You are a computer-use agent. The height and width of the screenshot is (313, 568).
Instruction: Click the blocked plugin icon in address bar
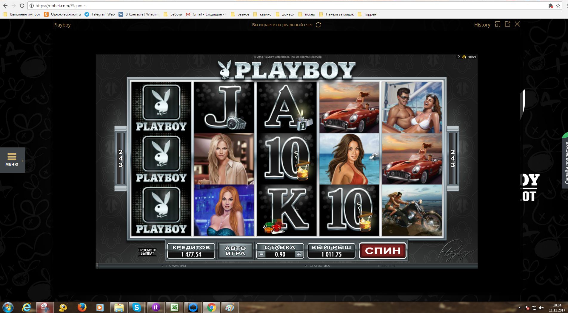tap(551, 6)
